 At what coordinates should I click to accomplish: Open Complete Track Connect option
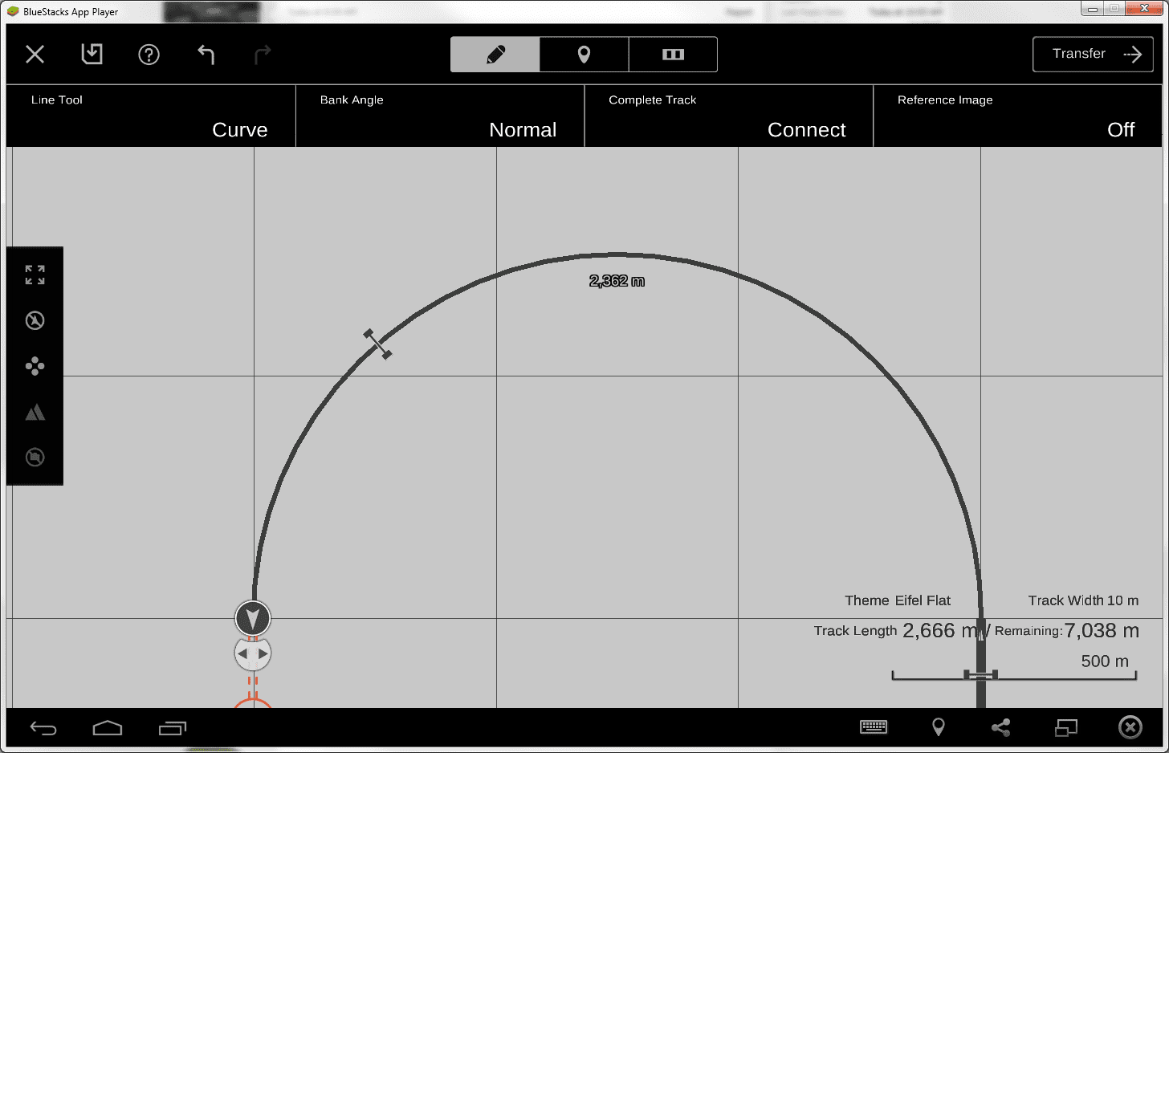coord(729,116)
